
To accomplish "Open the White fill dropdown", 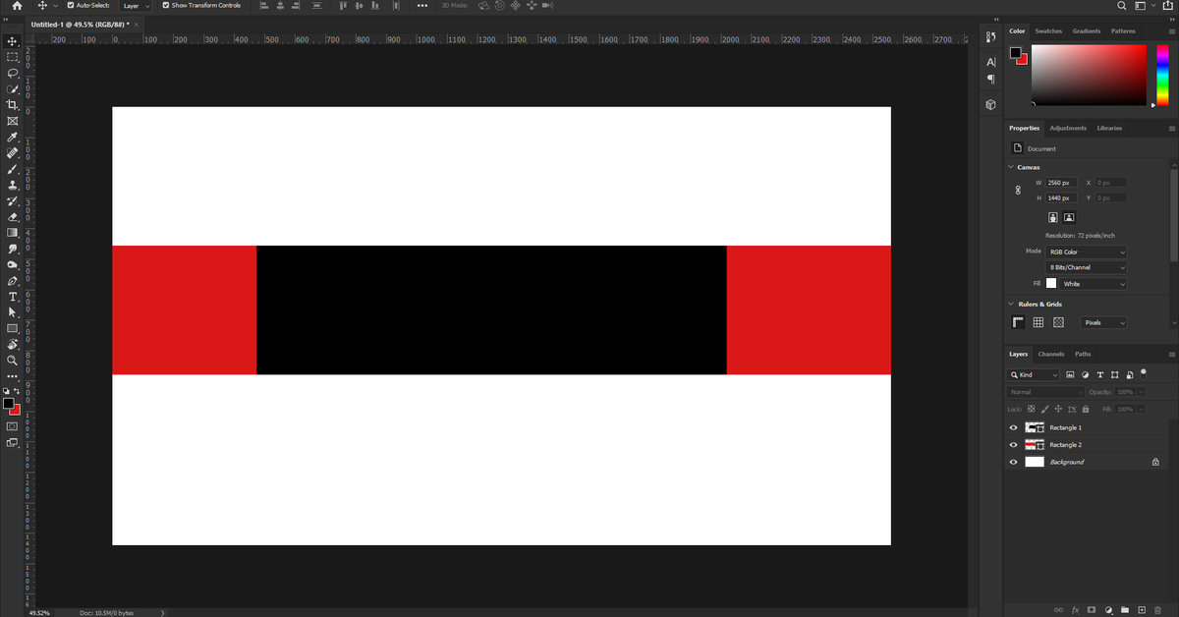I will (1094, 284).
